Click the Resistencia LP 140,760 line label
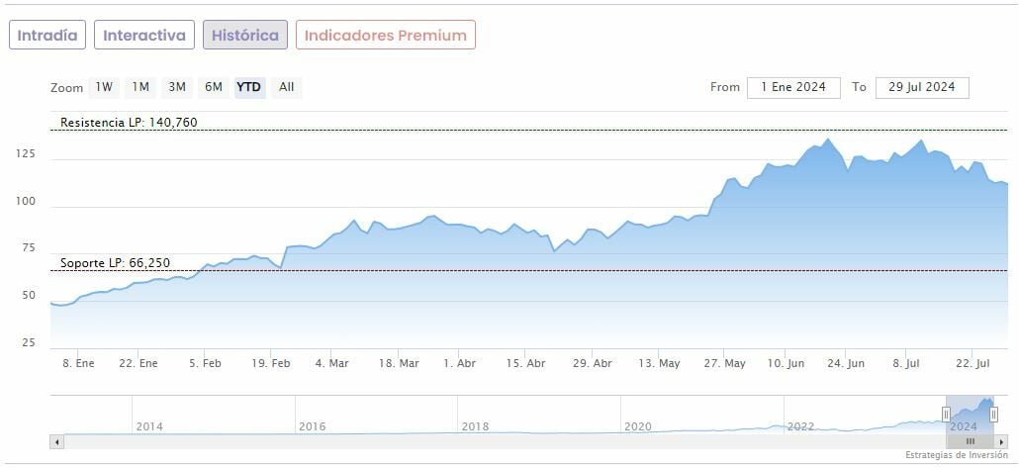1019x468 pixels. (129, 123)
